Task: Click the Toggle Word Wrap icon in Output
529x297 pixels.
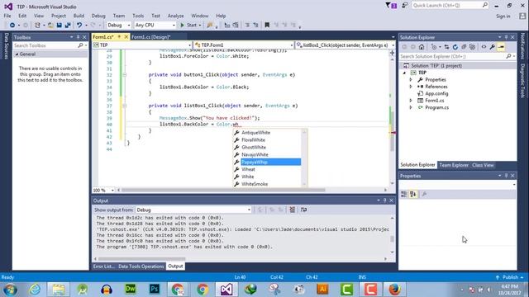Action: click(303, 210)
